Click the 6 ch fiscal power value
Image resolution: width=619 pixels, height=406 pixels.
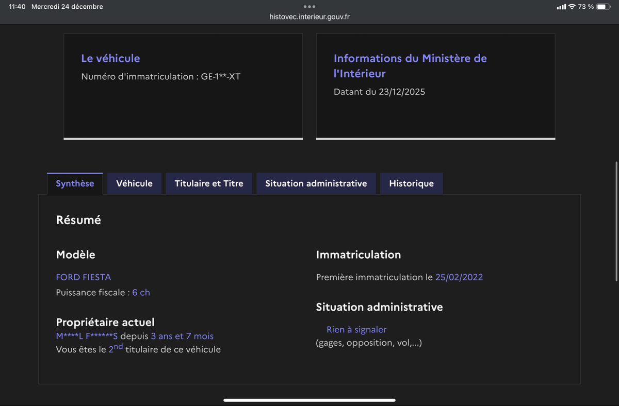point(141,293)
